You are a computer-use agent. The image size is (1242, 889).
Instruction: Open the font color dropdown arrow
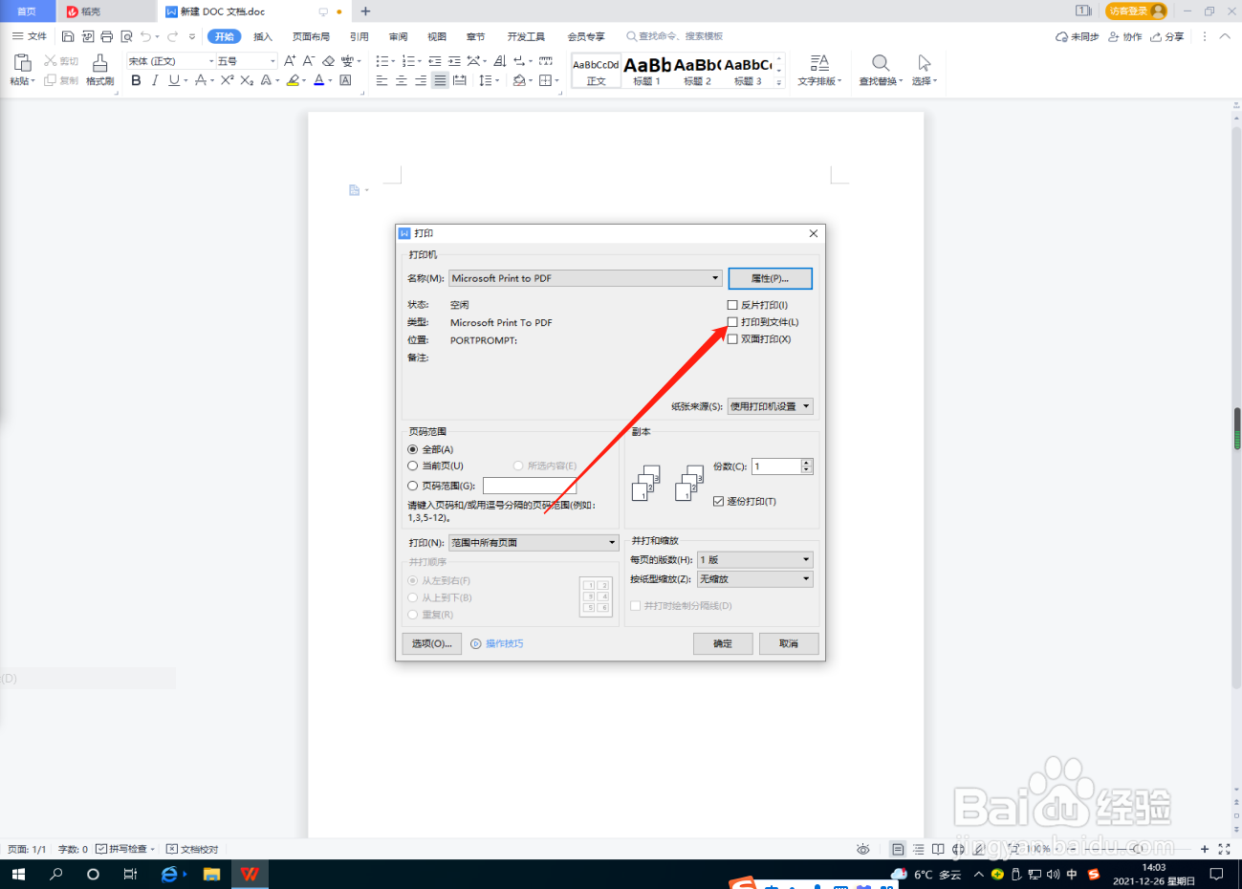coord(331,81)
